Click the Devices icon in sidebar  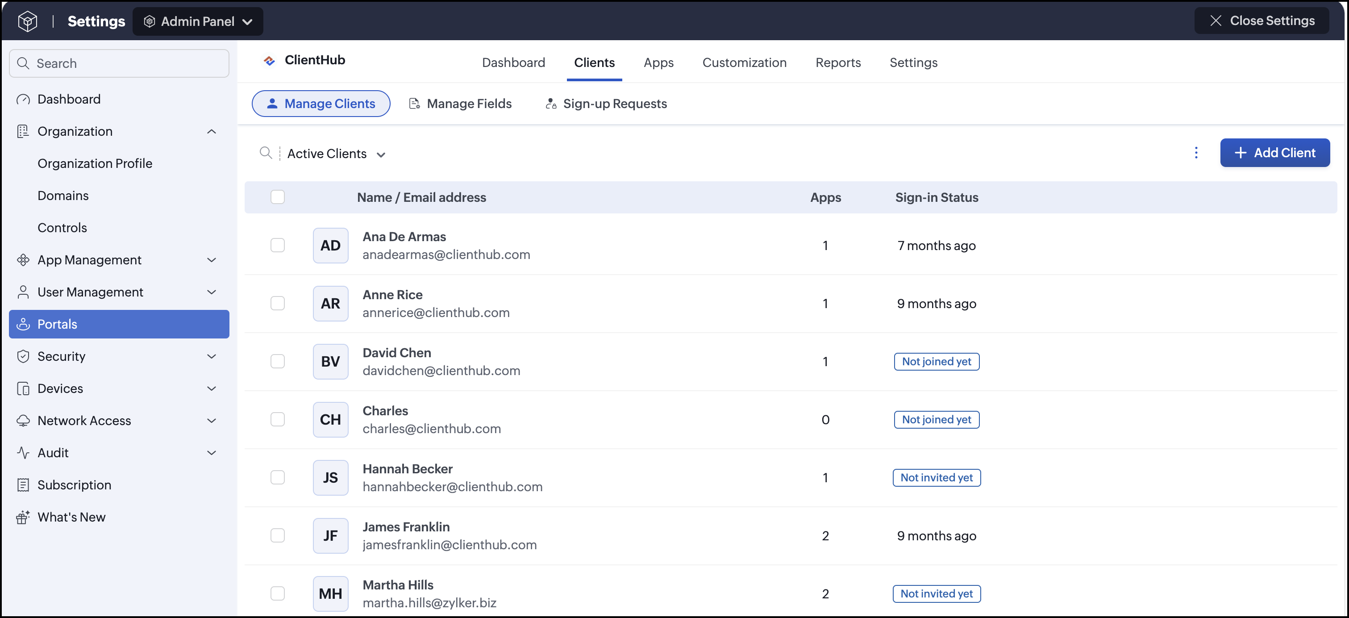[23, 388]
